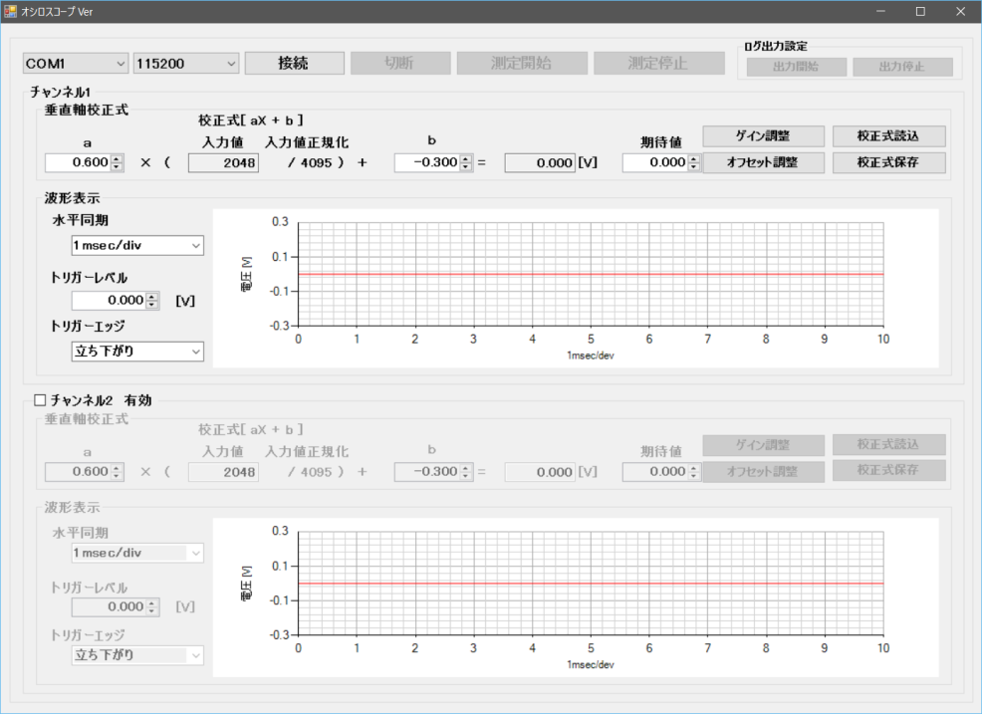
Task: Open Channel 2 トリガーエッジ 立ち下がり dropdown
Action: (x=137, y=655)
